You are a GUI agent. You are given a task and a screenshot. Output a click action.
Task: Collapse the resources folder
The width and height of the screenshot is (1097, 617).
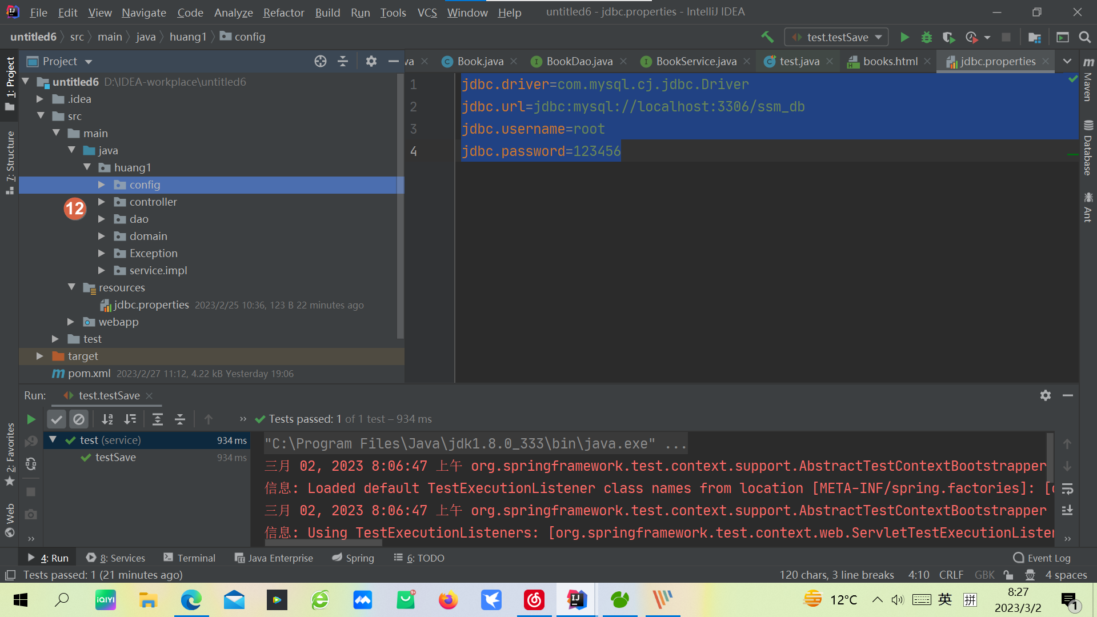(x=71, y=287)
